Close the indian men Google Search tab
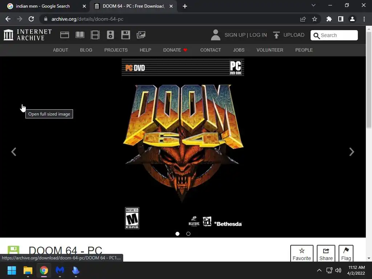 [84, 6]
